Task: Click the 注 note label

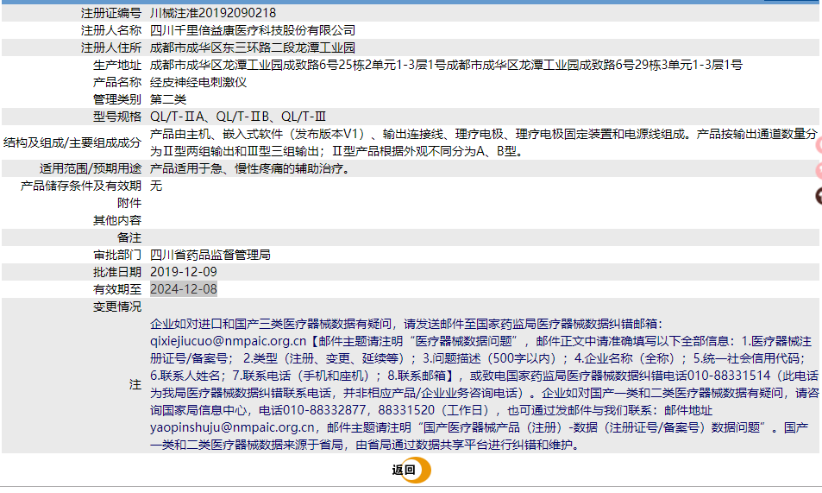Action: coord(135,385)
